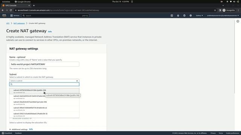Open the account user menu
The width and height of the screenshot is (241, 135).
(223, 15)
